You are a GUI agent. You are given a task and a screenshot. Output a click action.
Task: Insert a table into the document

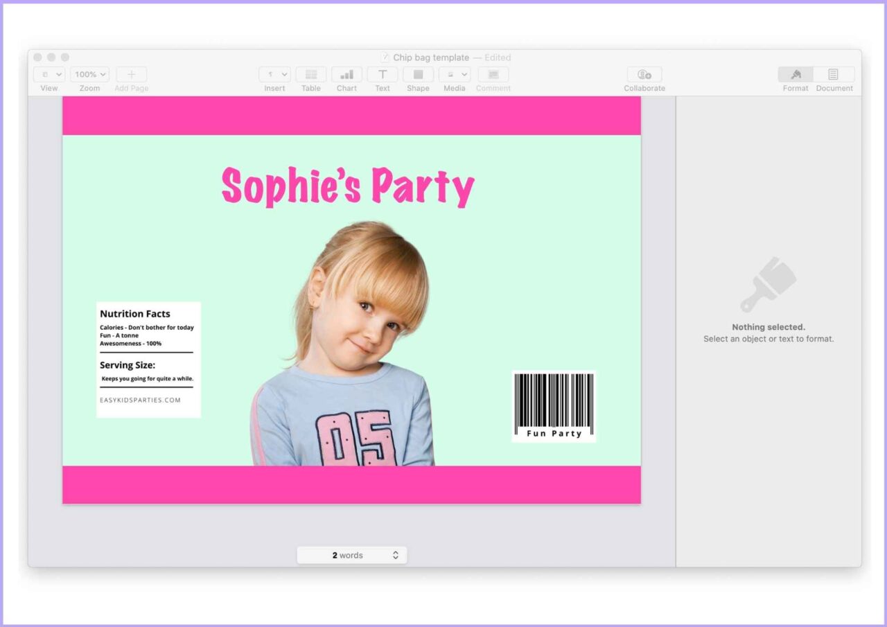tap(310, 74)
